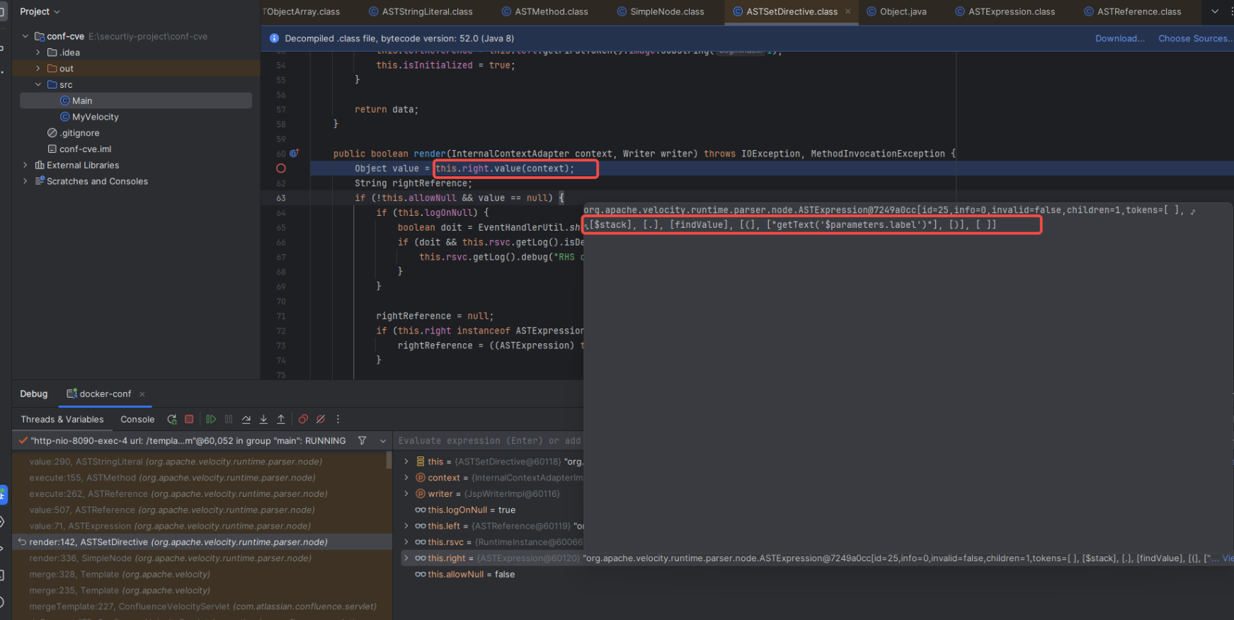
Task: Expand the 'this' variable node
Action: tap(406, 461)
